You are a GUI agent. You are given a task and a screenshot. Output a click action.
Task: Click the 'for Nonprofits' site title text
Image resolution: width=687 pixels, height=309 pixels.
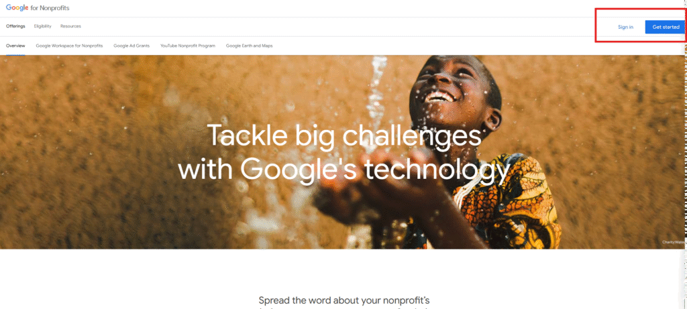click(50, 8)
